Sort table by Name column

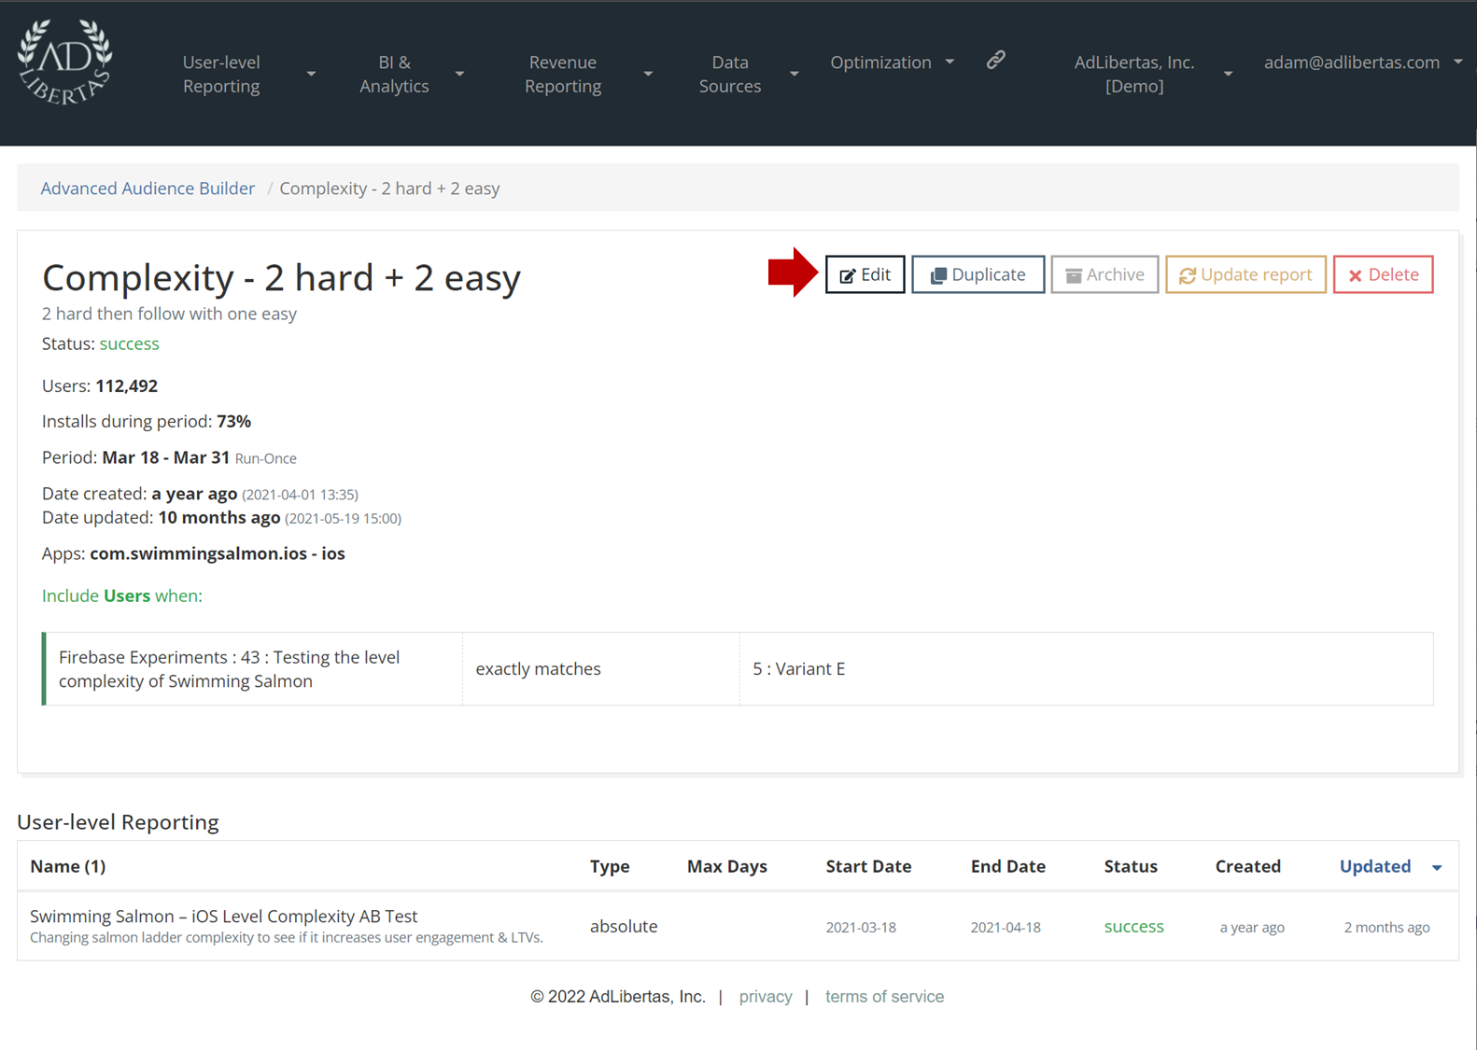tap(67, 866)
